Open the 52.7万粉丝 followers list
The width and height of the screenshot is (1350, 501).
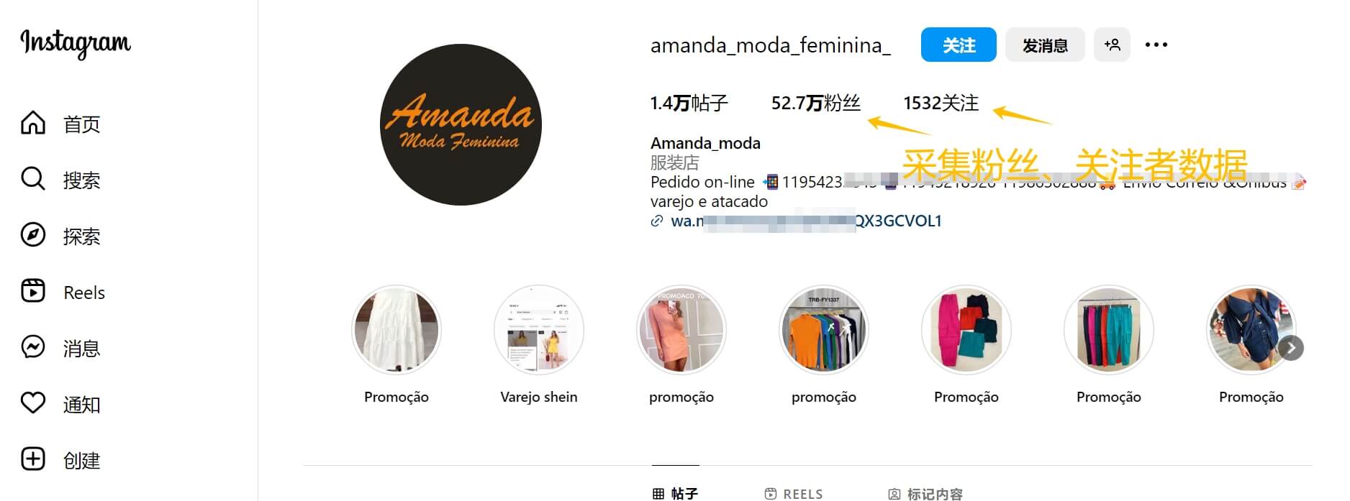[x=815, y=103]
